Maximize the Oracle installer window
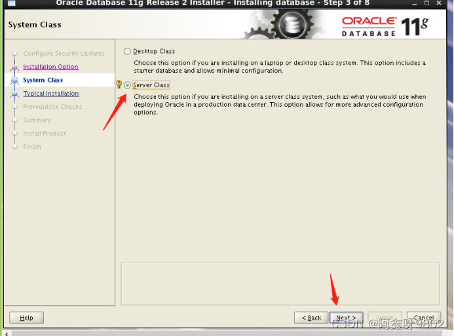Viewport: 454px width, 336px height. (x=426, y=3)
